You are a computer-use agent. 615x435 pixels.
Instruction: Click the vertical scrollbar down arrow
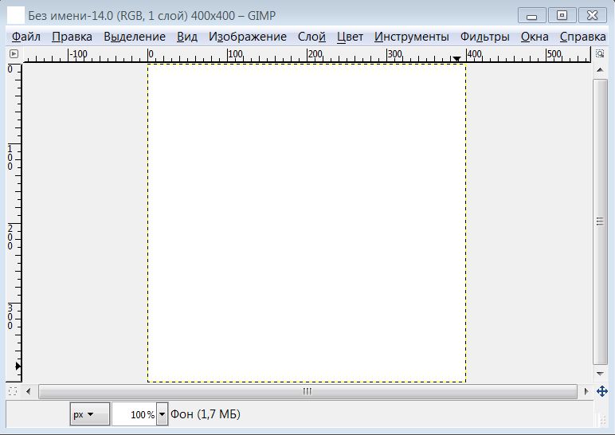click(x=600, y=374)
